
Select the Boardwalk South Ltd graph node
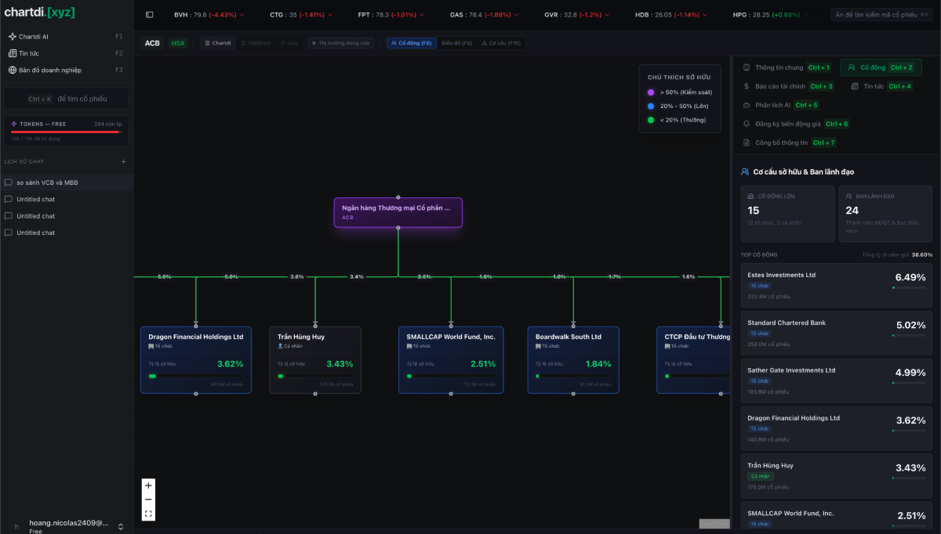click(x=573, y=360)
